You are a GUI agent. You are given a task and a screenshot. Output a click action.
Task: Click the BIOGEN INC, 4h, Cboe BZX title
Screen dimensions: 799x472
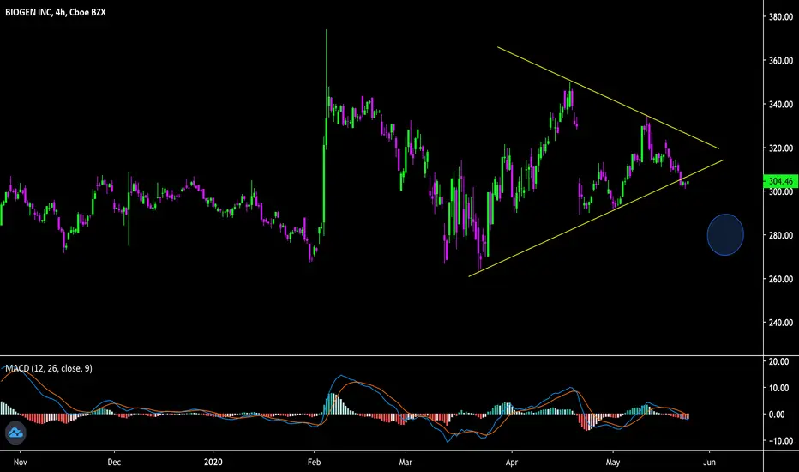point(56,12)
